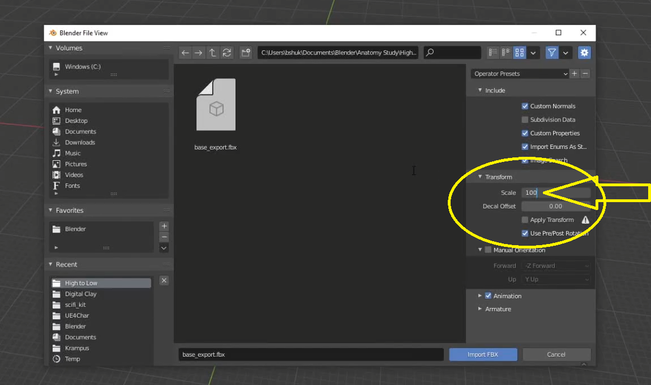
Task: Toggle Use Pre/Post Rotation checkbox
Action: tap(525, 233)
